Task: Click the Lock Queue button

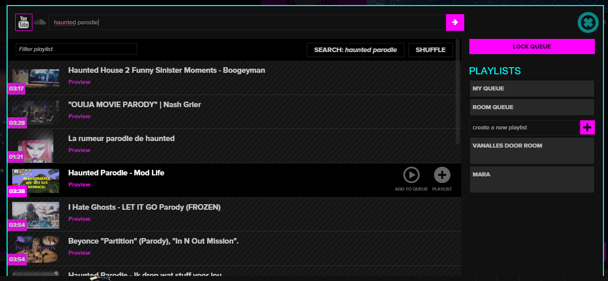Action: tap(532, 46)
